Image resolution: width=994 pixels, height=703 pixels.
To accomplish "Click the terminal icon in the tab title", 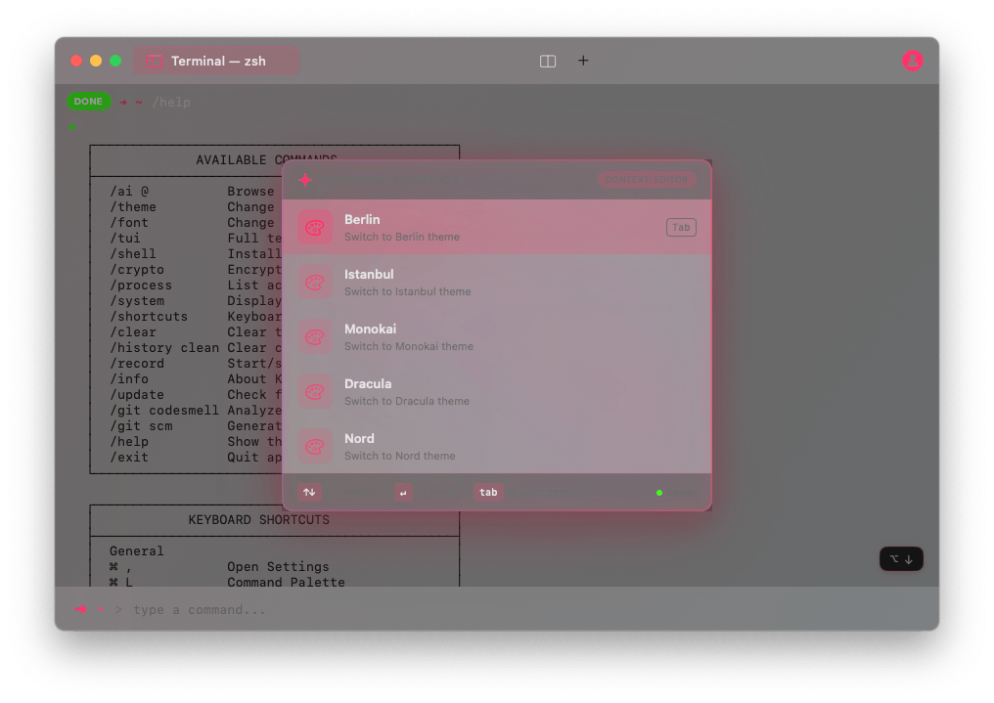I will 155,60.
